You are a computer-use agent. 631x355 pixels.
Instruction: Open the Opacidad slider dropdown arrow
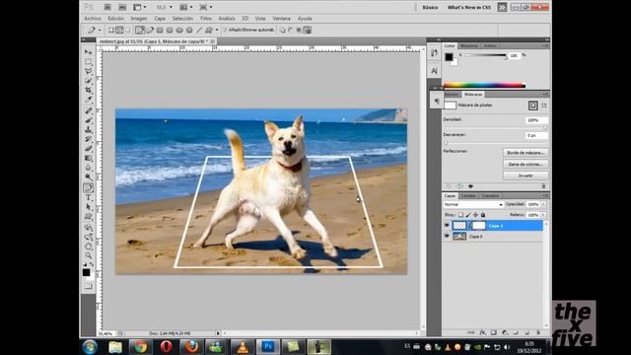543,204
